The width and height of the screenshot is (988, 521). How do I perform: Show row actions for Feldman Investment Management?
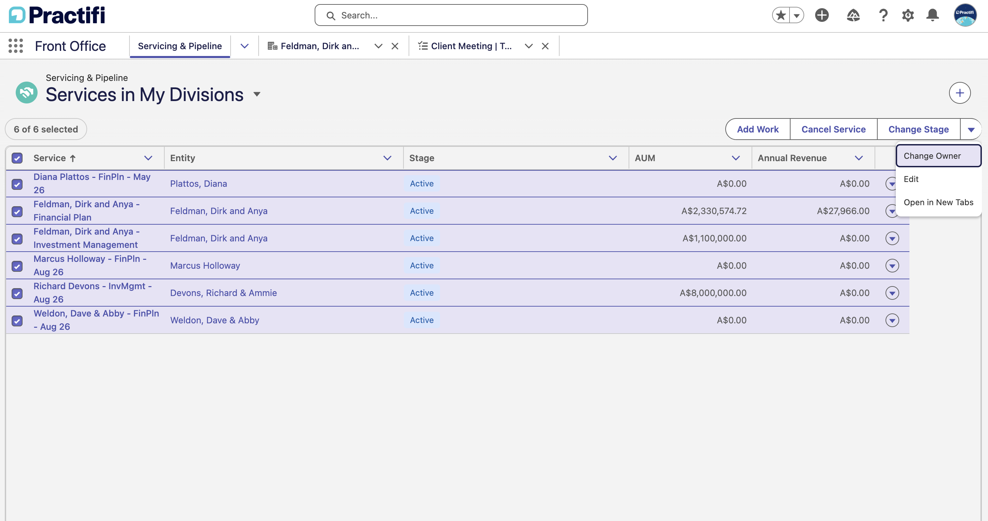[x=892, y=238]
